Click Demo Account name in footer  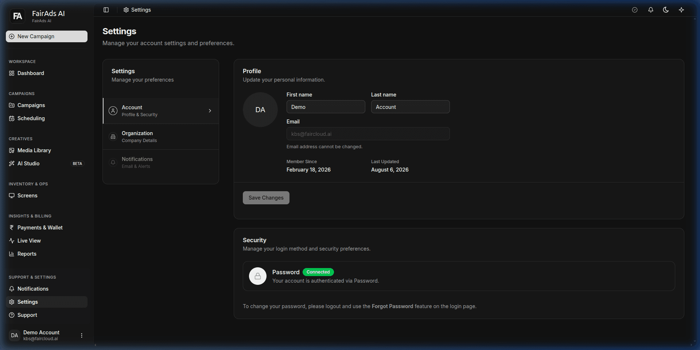click(x=41, y=333)
